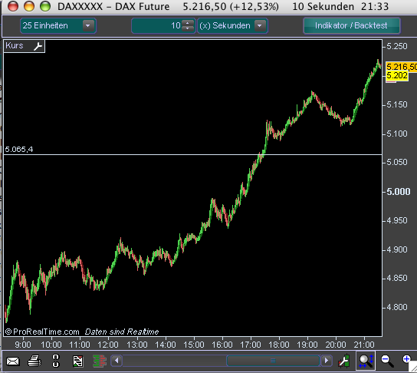The image size is (417, 373).
Task: Open the 25 Einheiten dropdown
Action: pyautogui.click(x=58, y=26)
